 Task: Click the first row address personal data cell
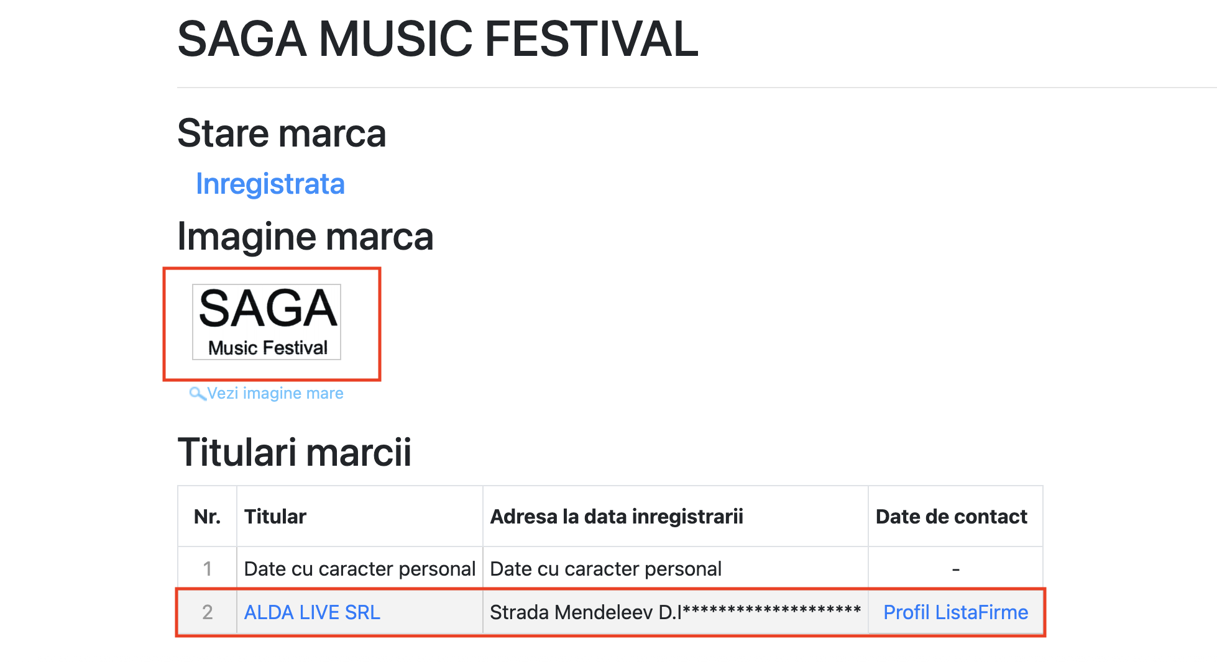coord(676,569)
